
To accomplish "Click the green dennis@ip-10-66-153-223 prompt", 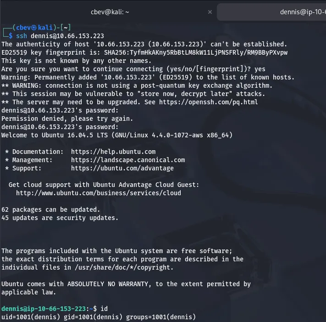I will point(44,309).
